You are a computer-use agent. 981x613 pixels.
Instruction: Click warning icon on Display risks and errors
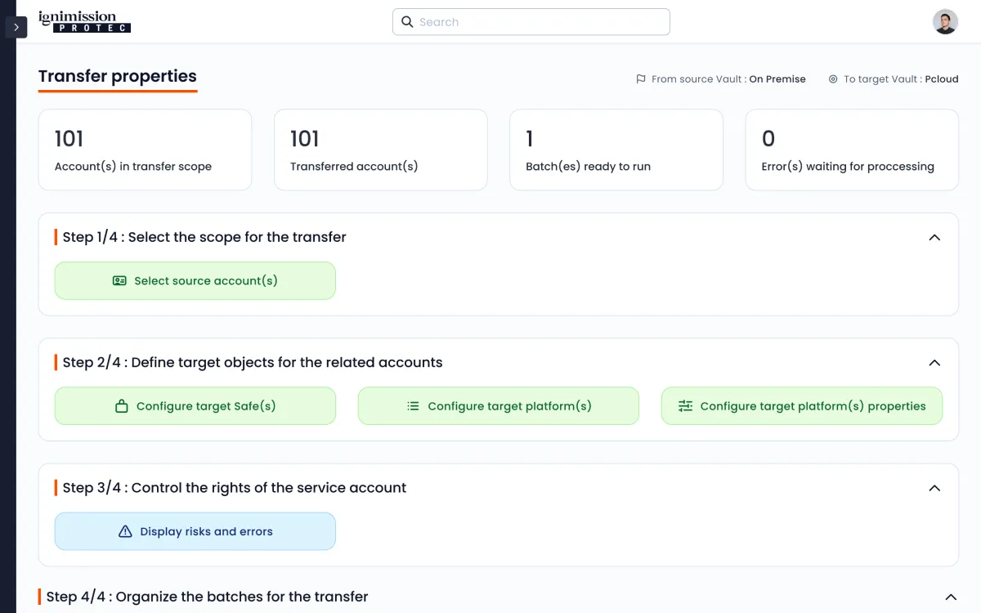tap(125, 531)
